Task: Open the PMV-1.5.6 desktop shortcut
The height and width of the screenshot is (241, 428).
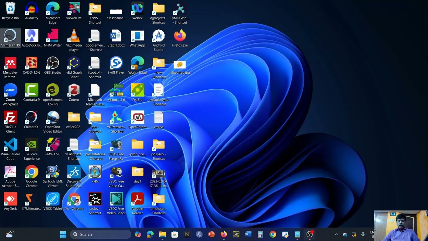Action: [x=53, y=147]
